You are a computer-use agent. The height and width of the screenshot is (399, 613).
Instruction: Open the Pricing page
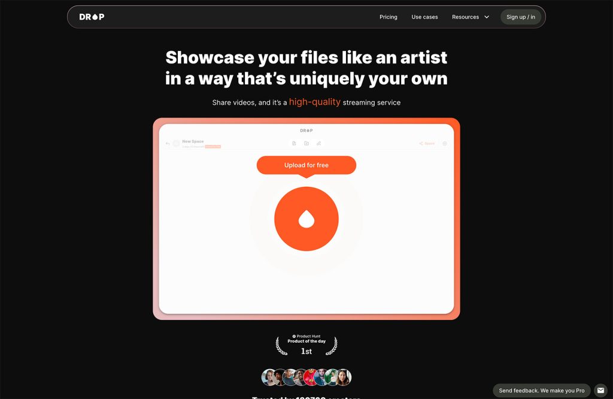pos(388,17)
